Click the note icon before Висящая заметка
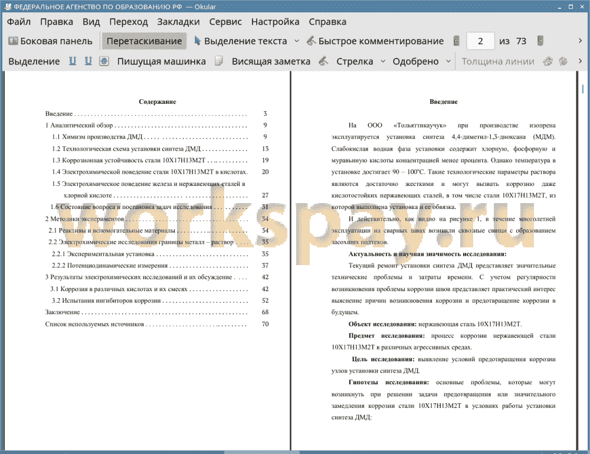Image resolution: width=590 pixels, height=454 pixels. click(219, 61)
